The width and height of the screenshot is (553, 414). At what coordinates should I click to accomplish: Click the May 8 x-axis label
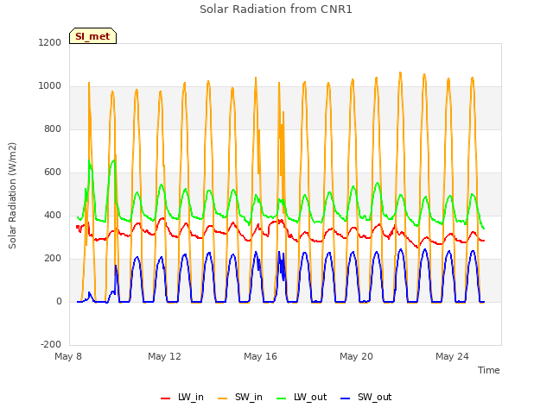click(68, 356)
